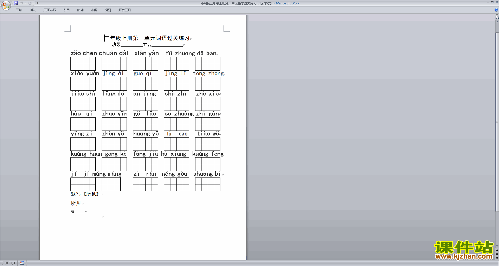
Task: Click the pinyin text zǎo chen
Action: point(84,53)
